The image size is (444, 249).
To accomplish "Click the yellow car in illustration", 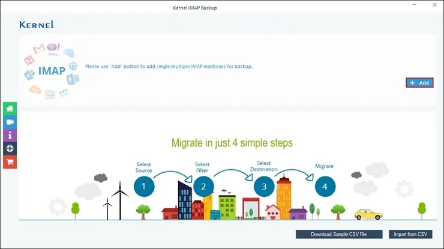I will click(368, 214).
